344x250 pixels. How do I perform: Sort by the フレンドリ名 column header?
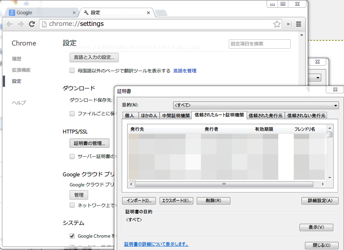pyautogui.click(x=309, y=129)
